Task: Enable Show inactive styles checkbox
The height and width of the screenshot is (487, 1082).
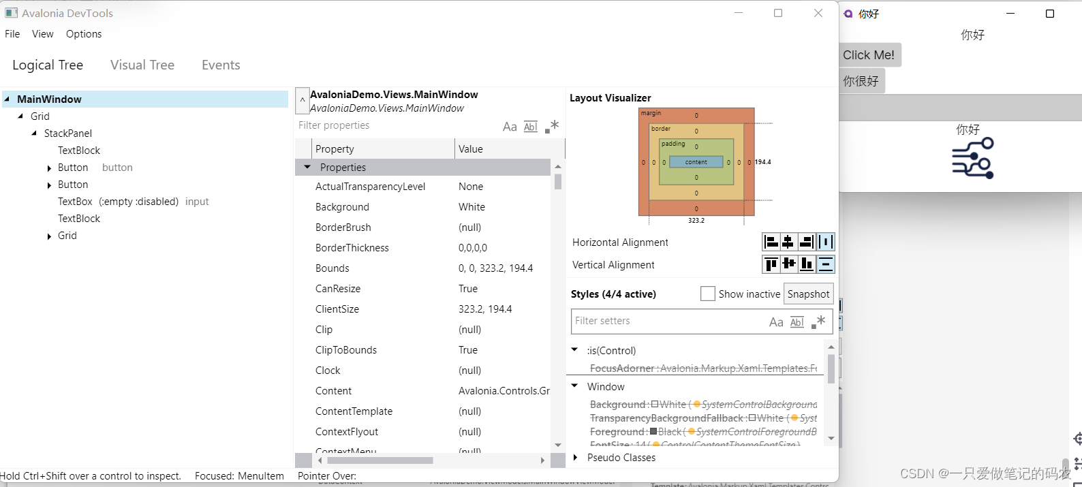Action: pos(708,294)
